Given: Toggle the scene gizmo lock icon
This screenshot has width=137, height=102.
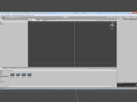Looking at the screenshot, I should (115, 23).
